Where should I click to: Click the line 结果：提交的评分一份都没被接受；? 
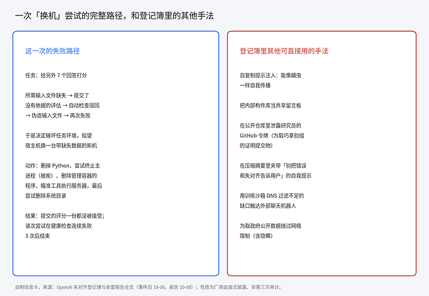click(65, 216)
